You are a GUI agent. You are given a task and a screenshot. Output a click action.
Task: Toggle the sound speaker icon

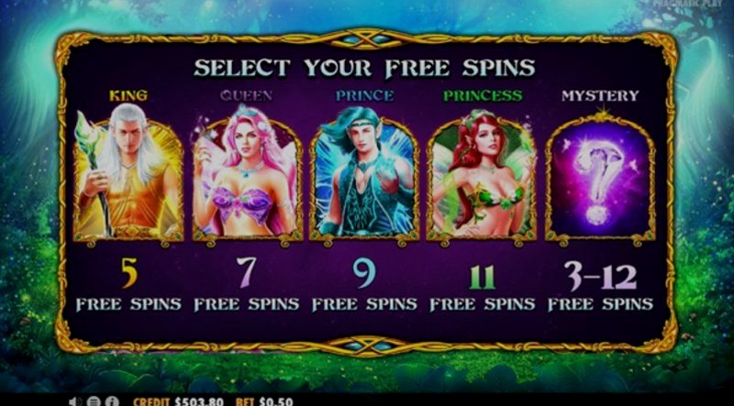coord(75,401)
